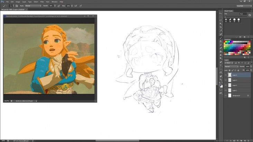Change the screen mode icon

[221, 94]
